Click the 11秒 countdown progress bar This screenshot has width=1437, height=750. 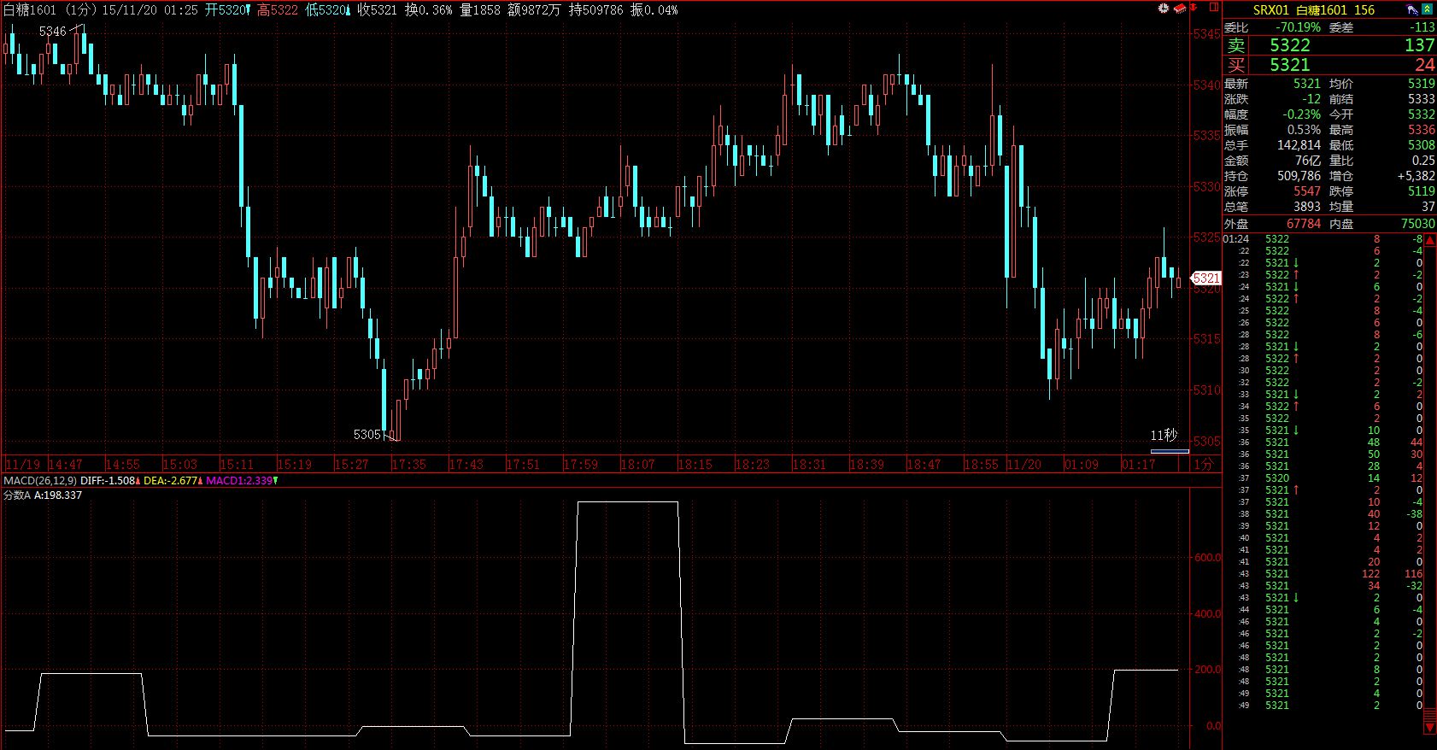coord(1169,451)
